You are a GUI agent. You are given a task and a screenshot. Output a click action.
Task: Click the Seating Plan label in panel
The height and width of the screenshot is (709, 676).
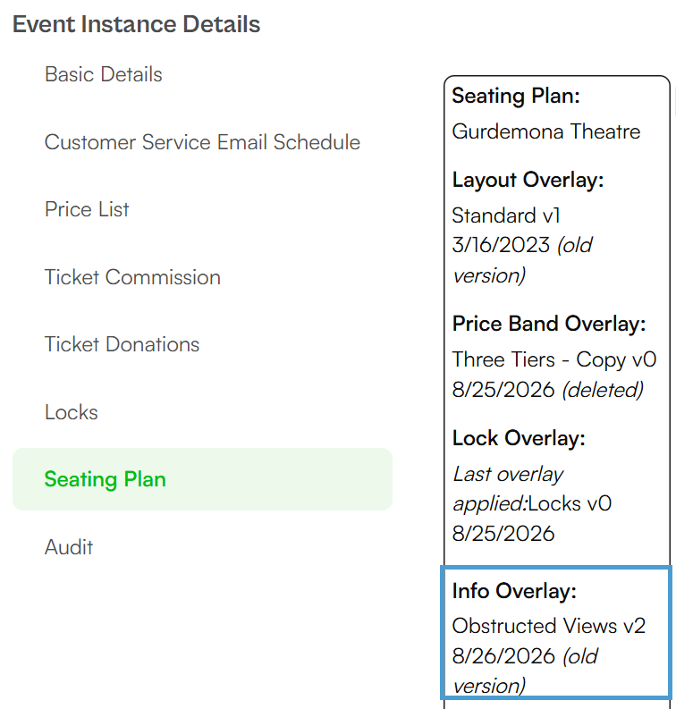pos(516,96)
